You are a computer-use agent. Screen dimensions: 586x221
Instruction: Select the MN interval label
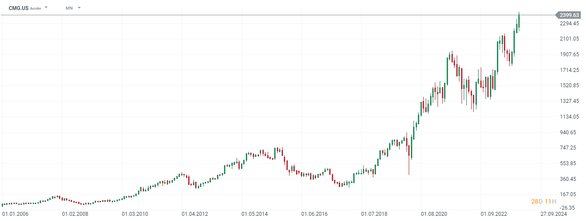click(x=69, y=8)
